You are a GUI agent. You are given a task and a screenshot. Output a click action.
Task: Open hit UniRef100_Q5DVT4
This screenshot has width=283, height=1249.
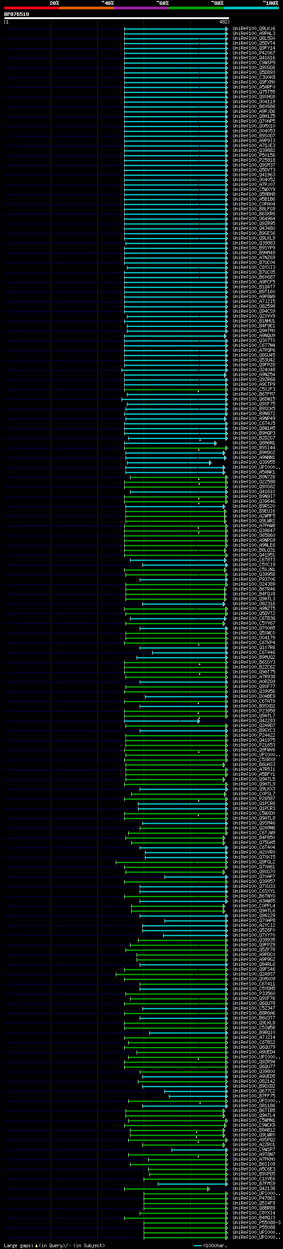254,43
